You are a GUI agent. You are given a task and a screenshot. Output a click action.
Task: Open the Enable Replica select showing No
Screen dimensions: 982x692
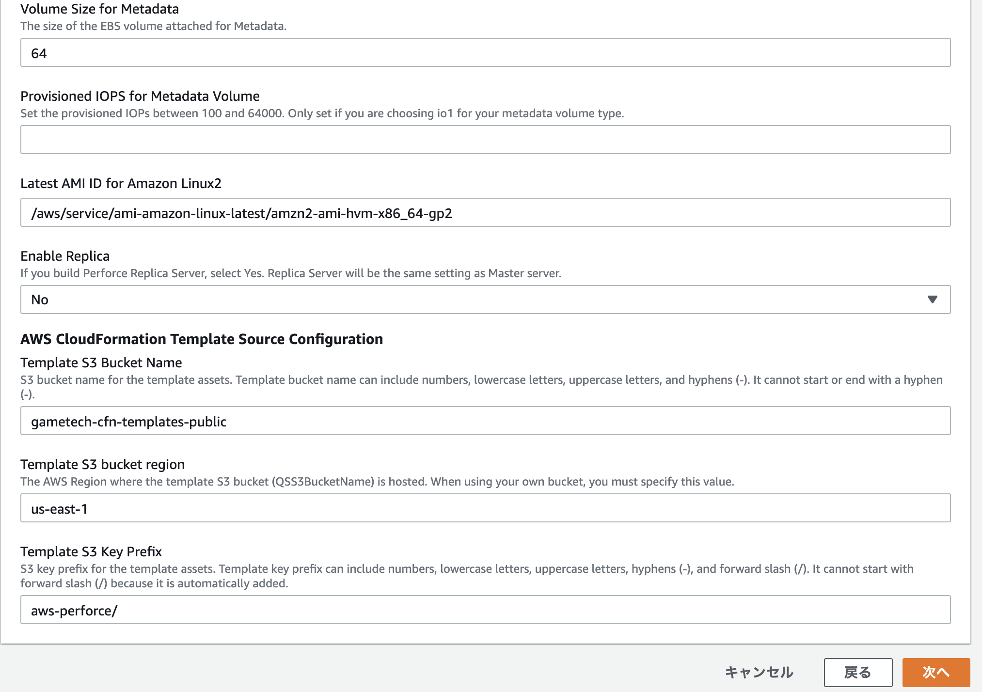click(x=485, y=299)
